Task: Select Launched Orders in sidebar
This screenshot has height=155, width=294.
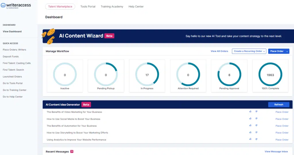Action: (12, 77)
